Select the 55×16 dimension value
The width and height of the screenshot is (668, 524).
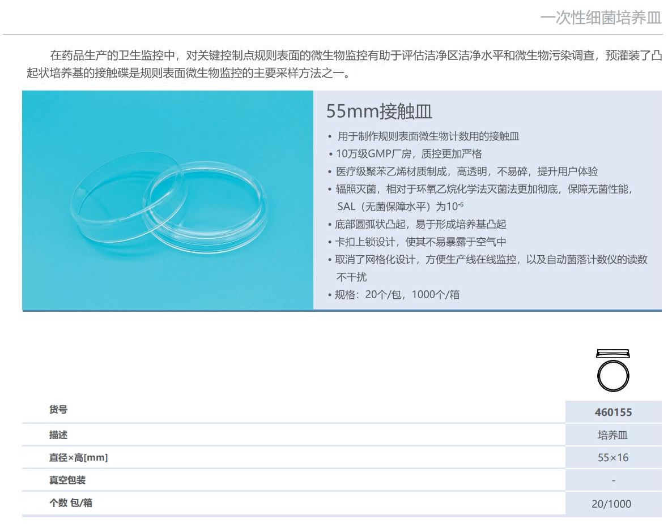point(613,458)
